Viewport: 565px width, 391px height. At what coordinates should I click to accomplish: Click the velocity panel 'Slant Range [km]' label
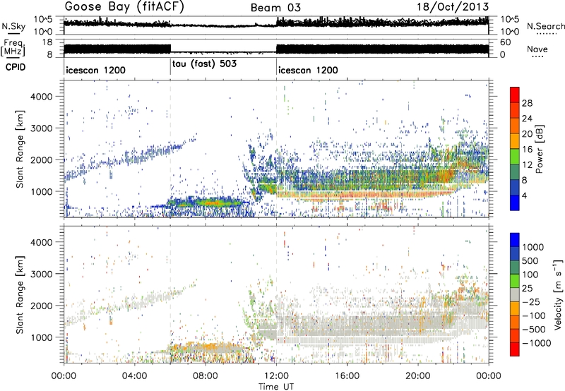point(20,294)
